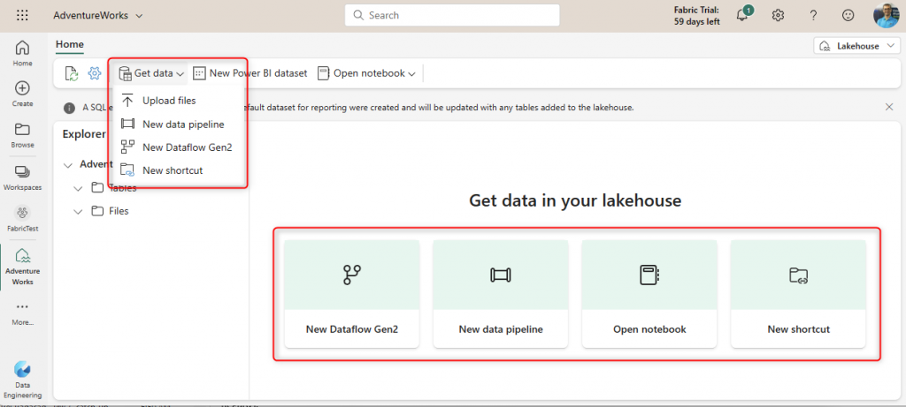Screen dimensions: 906x407
Task: Open Workspaces from the left sidebar
Action: [22, 176]
